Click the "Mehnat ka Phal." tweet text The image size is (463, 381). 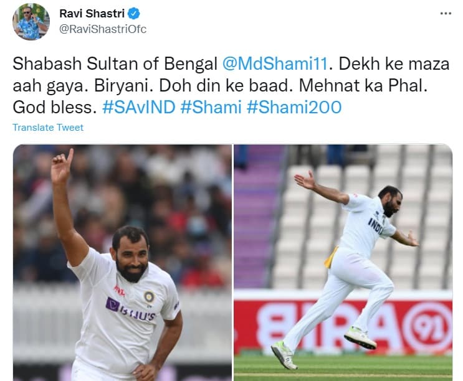click(x=363, y=86)
